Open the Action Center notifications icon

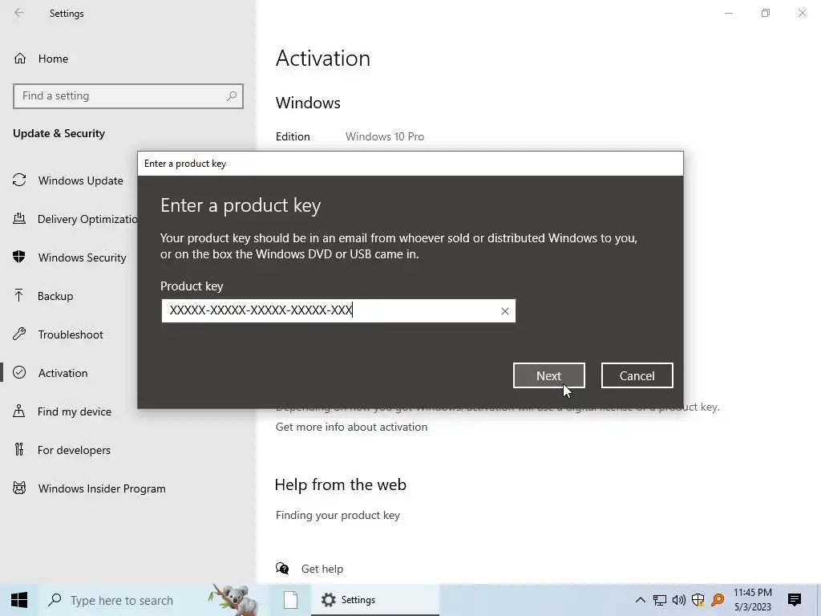pyautogui.click(x=795, y=600)
